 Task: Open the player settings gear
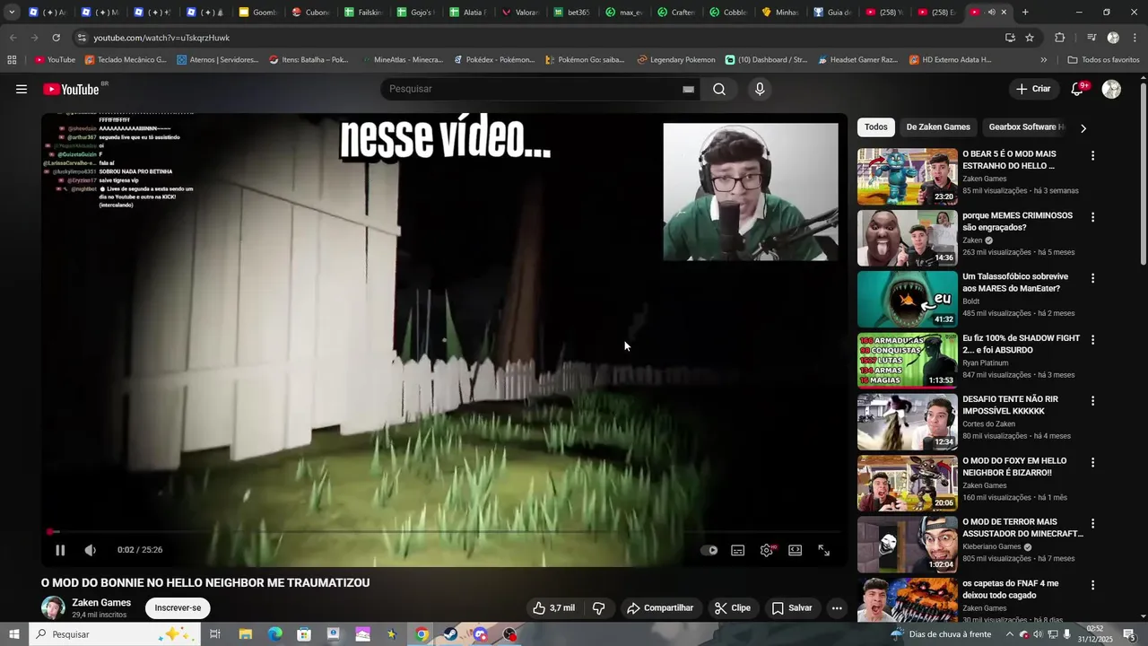click(x=767, y=550)
